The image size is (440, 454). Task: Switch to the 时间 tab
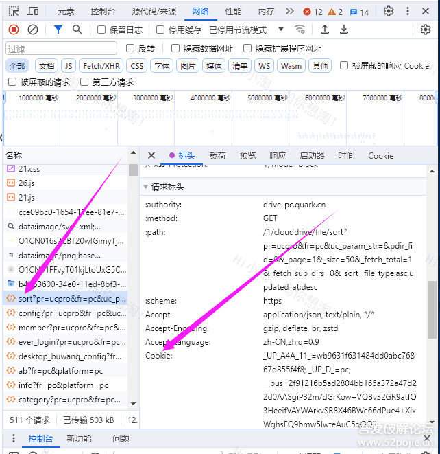[x=346, y=156]
